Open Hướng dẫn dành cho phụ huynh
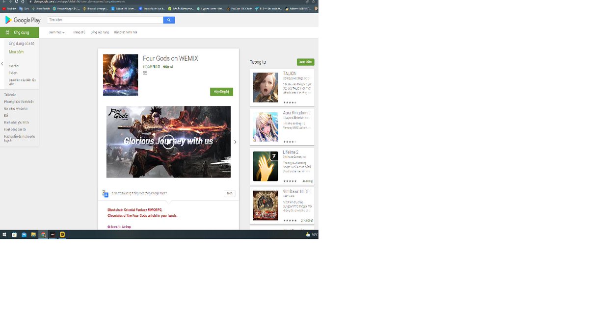The height and width of the screenshot is (331, 589). 19,138
